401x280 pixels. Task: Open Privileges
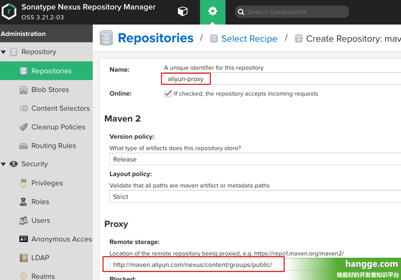(47, 183)
